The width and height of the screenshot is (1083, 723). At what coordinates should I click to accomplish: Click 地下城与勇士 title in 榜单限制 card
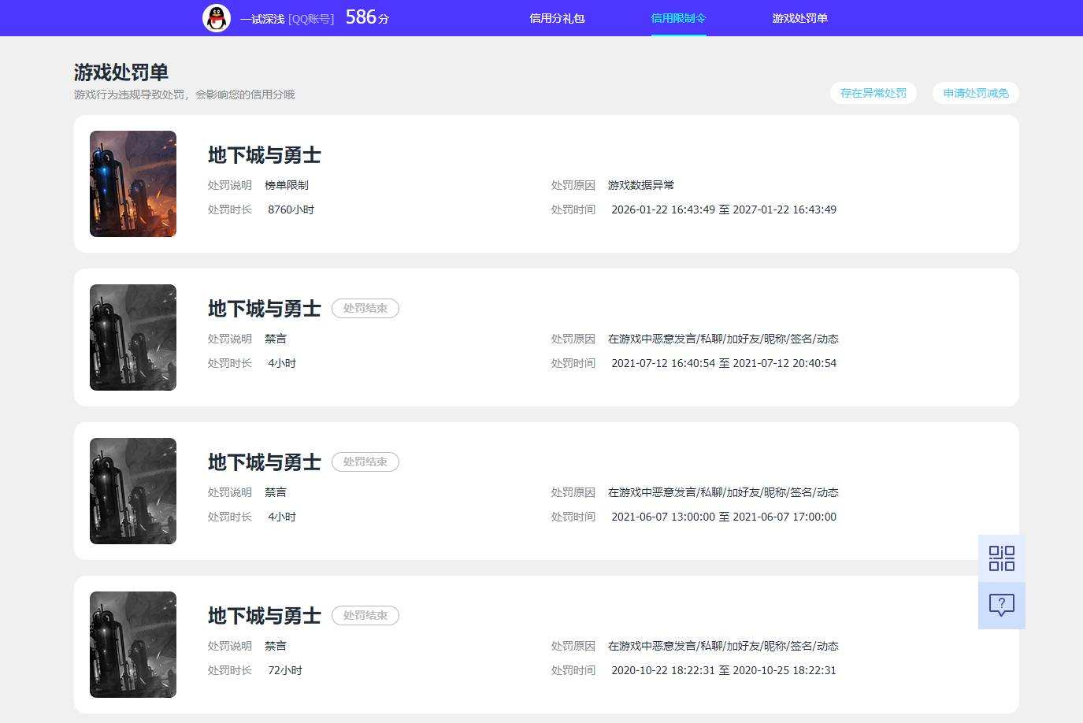[265, 155]
